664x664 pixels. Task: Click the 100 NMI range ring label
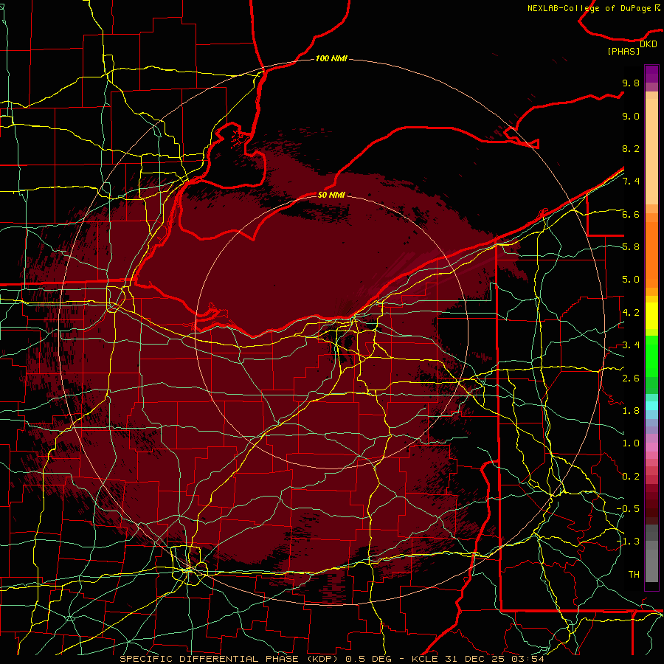click(x=331, y=58)
